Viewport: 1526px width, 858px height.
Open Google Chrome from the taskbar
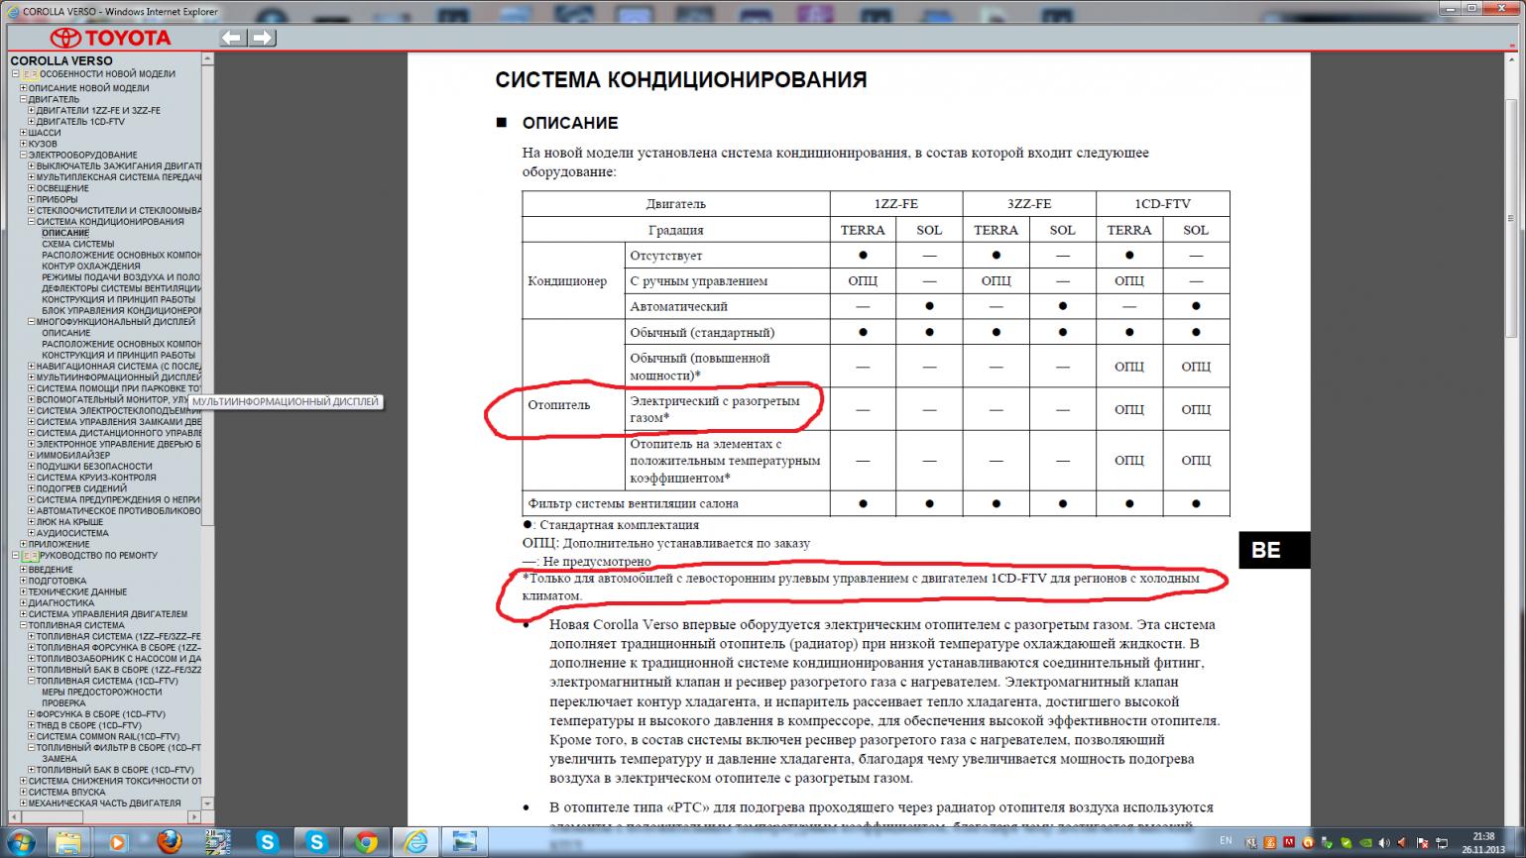(367, 841)
